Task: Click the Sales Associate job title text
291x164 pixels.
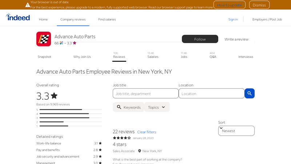Action: click(x=124, y=151)
